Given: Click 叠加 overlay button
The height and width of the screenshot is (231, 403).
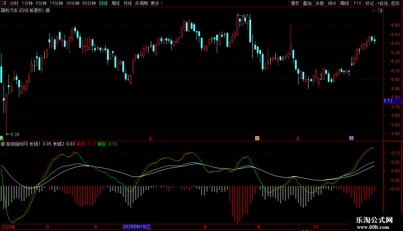Looking at the screenshot, I should [x=307, y=3].
